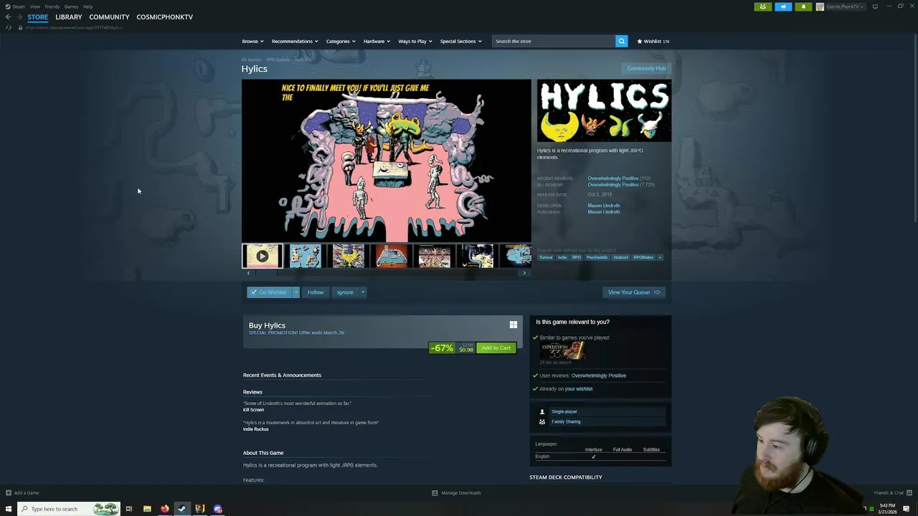Click the Windows platform icon in Buy box

coord(514,325)
